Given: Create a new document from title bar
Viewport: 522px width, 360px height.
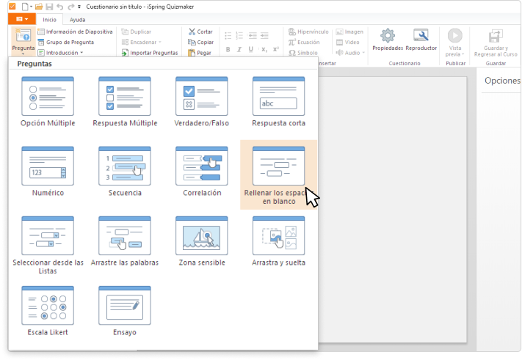Looking at the screenshot, I should (x=25, y=7).
